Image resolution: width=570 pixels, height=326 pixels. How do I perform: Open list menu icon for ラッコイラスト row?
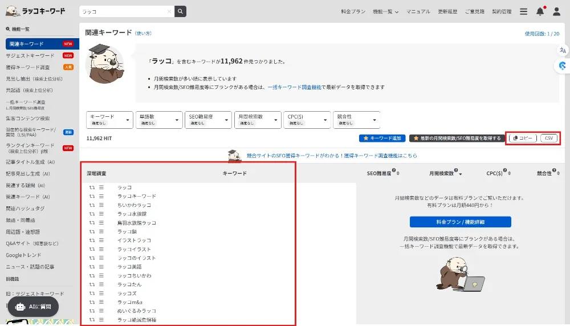pos(101,249)
